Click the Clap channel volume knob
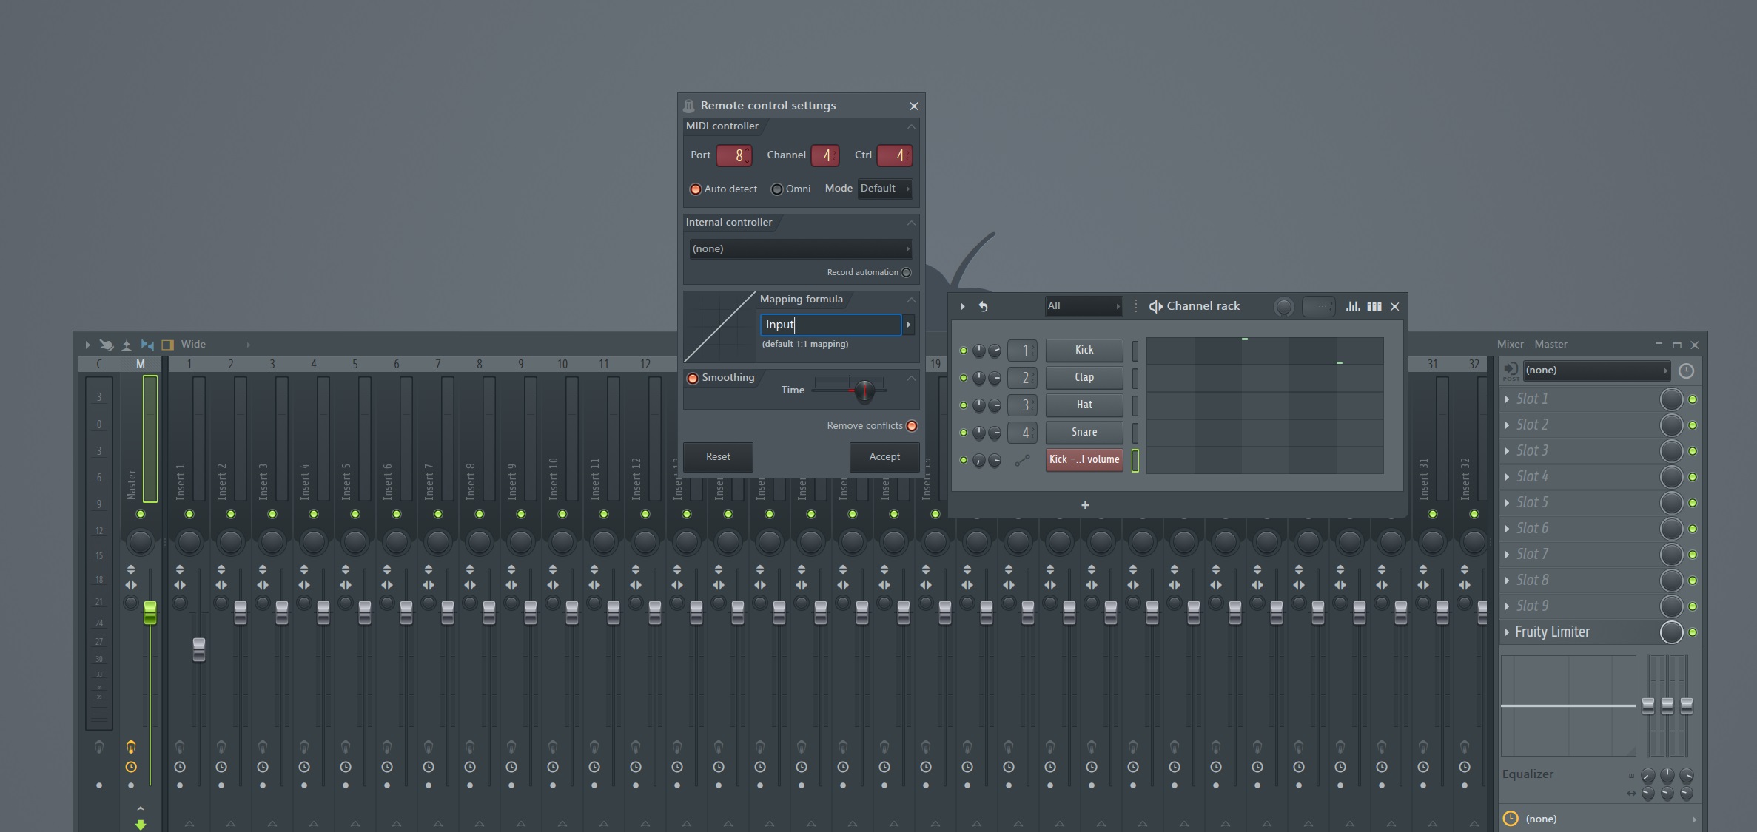This screenshot has height=832, width=1757. click(x=995, y=378)
